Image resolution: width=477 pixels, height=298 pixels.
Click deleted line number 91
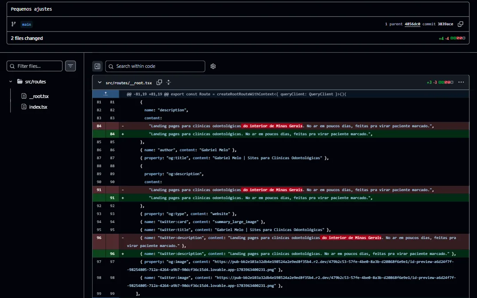pyautogui.click(x=99, y=190)
